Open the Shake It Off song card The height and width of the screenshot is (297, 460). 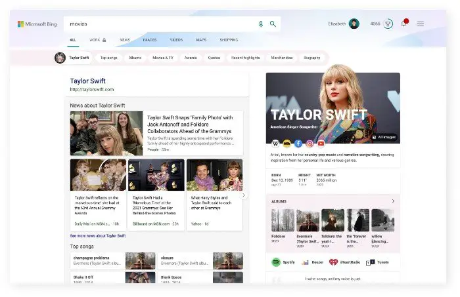coord(112,277)
